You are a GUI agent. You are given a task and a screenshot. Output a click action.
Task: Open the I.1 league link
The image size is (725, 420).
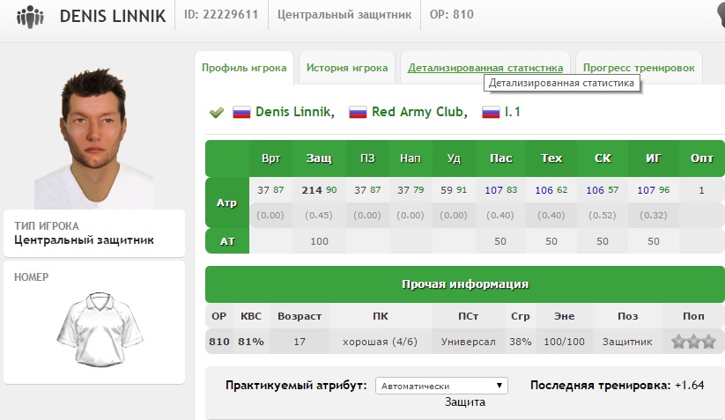[x=513, y=112]
